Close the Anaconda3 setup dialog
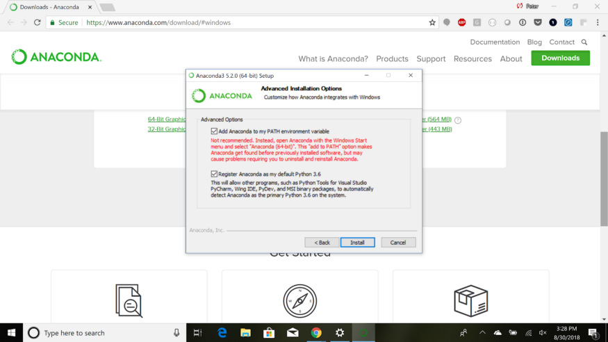 (411, 75)
